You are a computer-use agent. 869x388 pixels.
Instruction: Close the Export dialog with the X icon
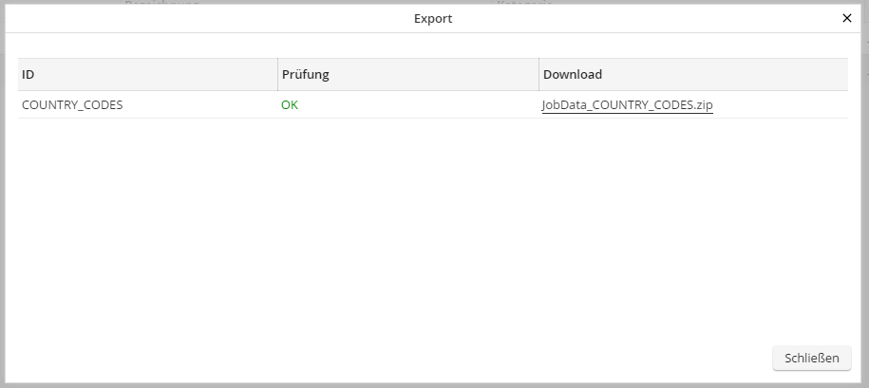point(847,18)
